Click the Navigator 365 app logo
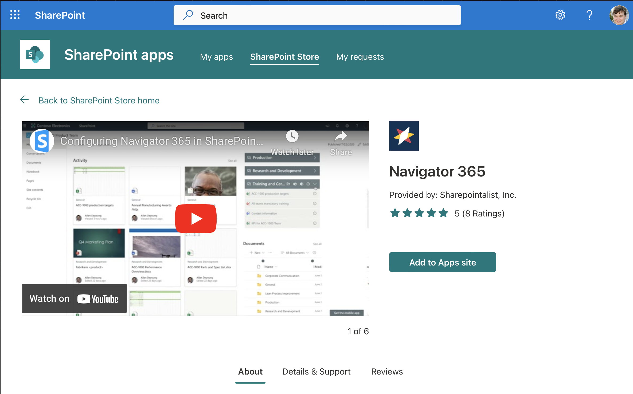 [x=404, y=136]
